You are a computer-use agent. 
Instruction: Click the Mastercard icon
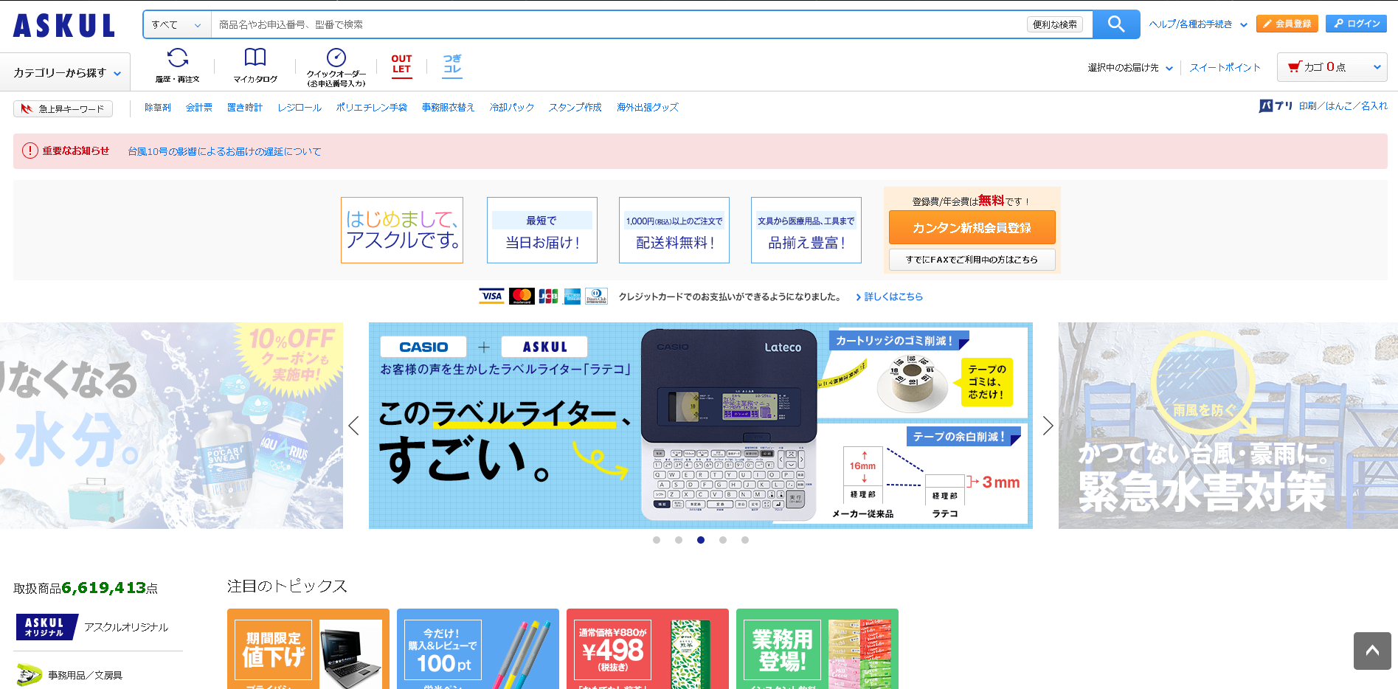point(522,296)
